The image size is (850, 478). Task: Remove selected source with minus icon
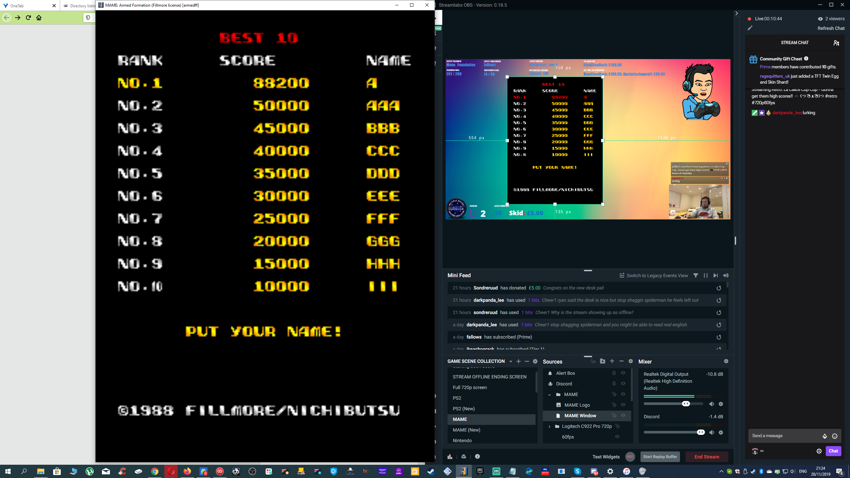click(621, 361)
